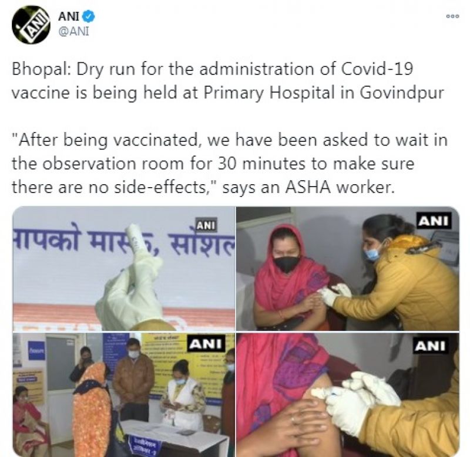Open the ANI profile avatar

coord(31,25)
